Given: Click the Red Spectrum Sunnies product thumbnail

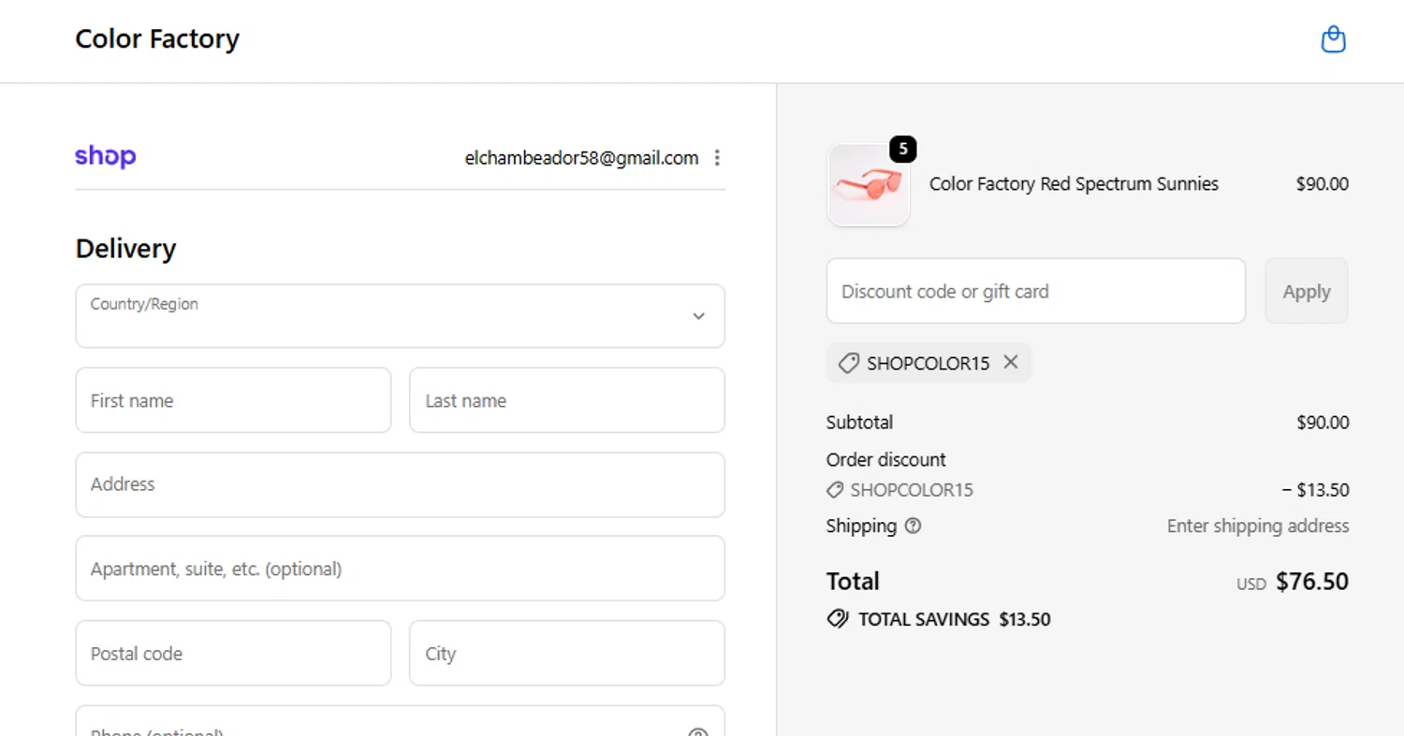Looking at the screenshot, I should [x=868, y=185].
